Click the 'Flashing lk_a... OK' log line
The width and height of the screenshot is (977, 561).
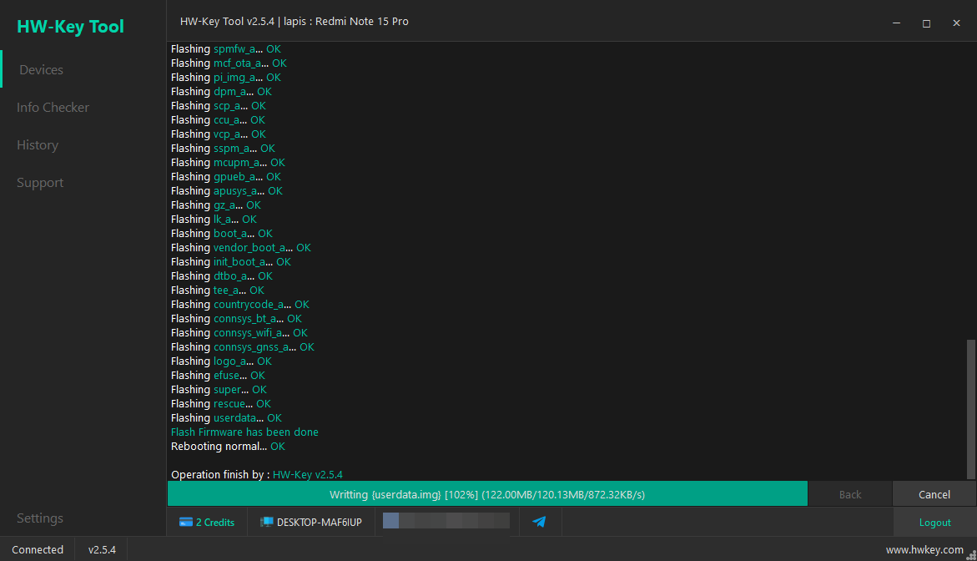point(214,220)
